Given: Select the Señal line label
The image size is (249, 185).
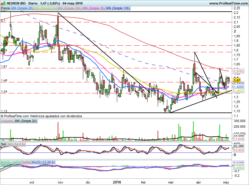Looking at the screenshot, I should pyautogui.click(x=26, y=162).
